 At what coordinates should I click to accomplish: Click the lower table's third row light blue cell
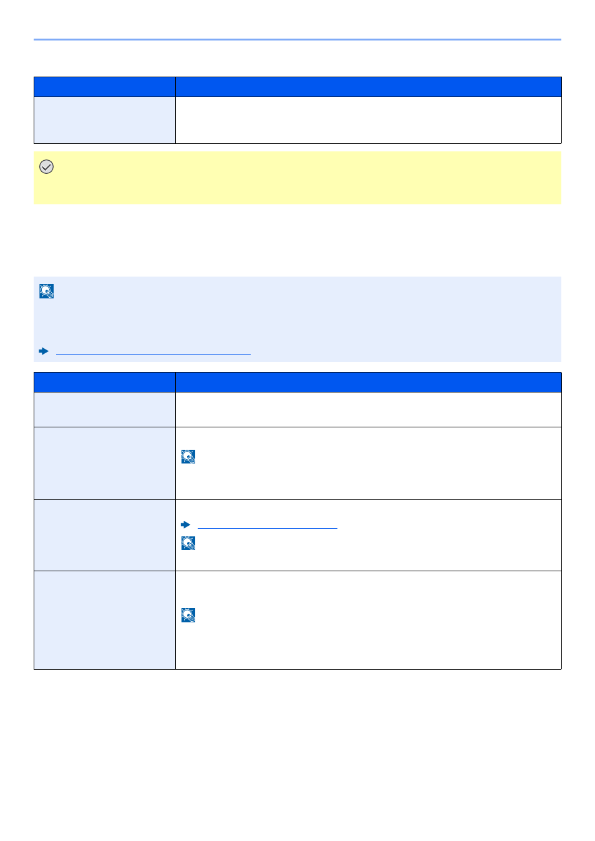pos(105,535)
